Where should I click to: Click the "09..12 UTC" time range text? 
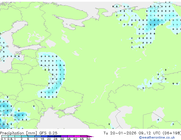point(150,133)
